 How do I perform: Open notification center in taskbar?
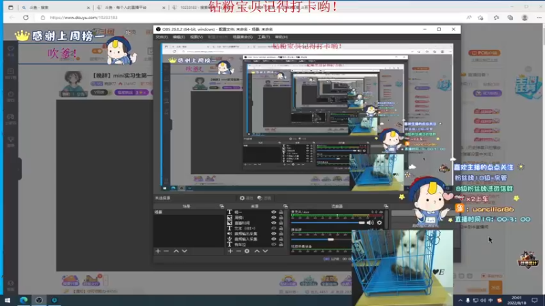point(535,300)
